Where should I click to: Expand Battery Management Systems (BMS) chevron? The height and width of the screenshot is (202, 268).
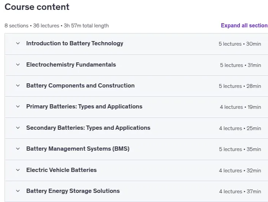(18, 149)
